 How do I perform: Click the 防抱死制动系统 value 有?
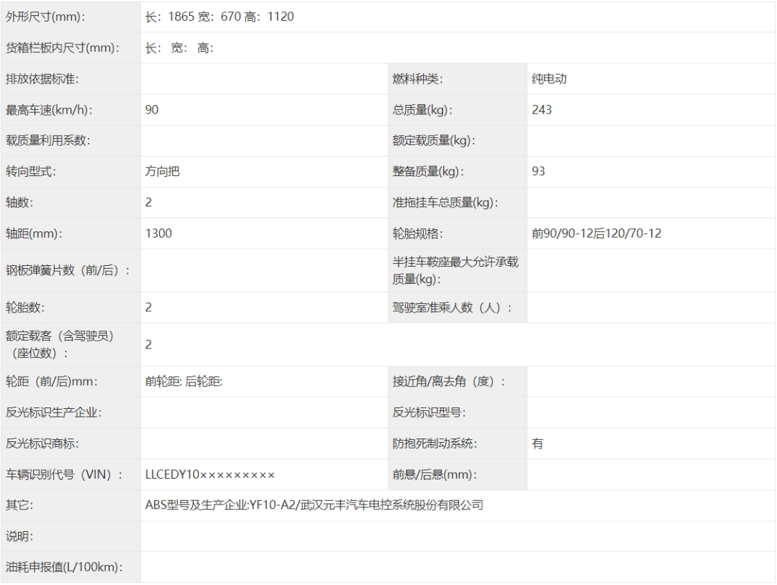(537, 443)
